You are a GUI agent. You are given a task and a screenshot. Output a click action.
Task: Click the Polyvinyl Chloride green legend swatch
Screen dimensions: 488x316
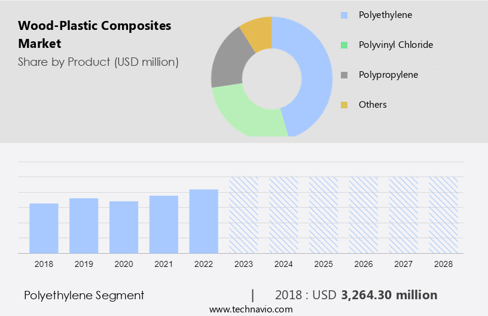344,45
